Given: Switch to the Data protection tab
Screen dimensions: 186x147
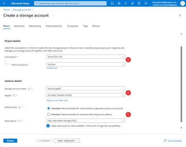Looking at the screenshot, I should [54, 26].
